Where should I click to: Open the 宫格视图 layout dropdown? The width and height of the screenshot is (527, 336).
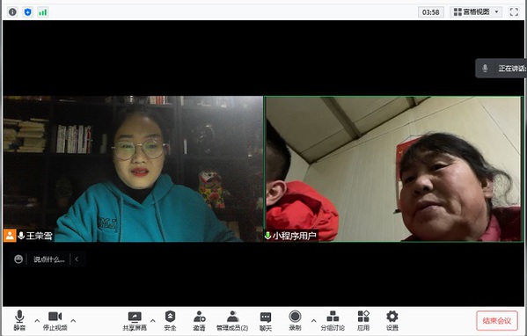[476, 12]
